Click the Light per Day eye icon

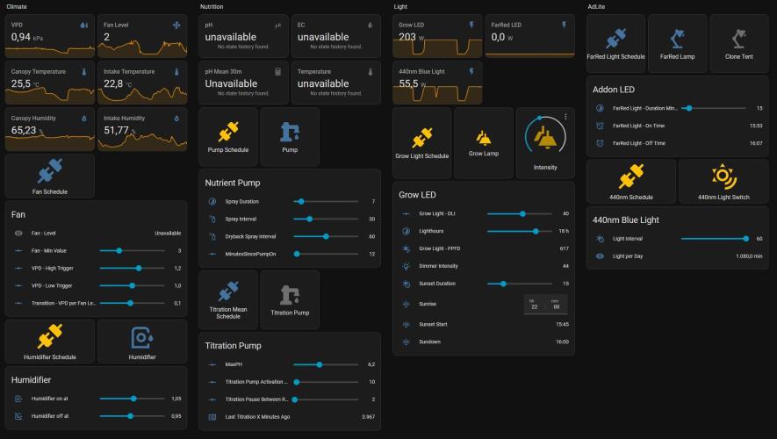(600, 256)
